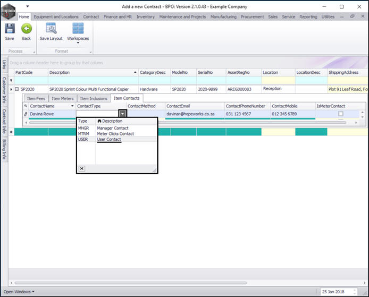Switch to the Item Fees tab

pyautogui.click(x=36, y=98)
